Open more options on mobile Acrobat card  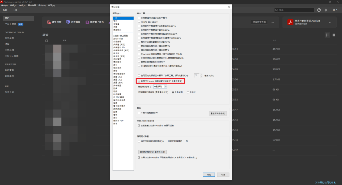pyautogui.click(x=330, y=22)
